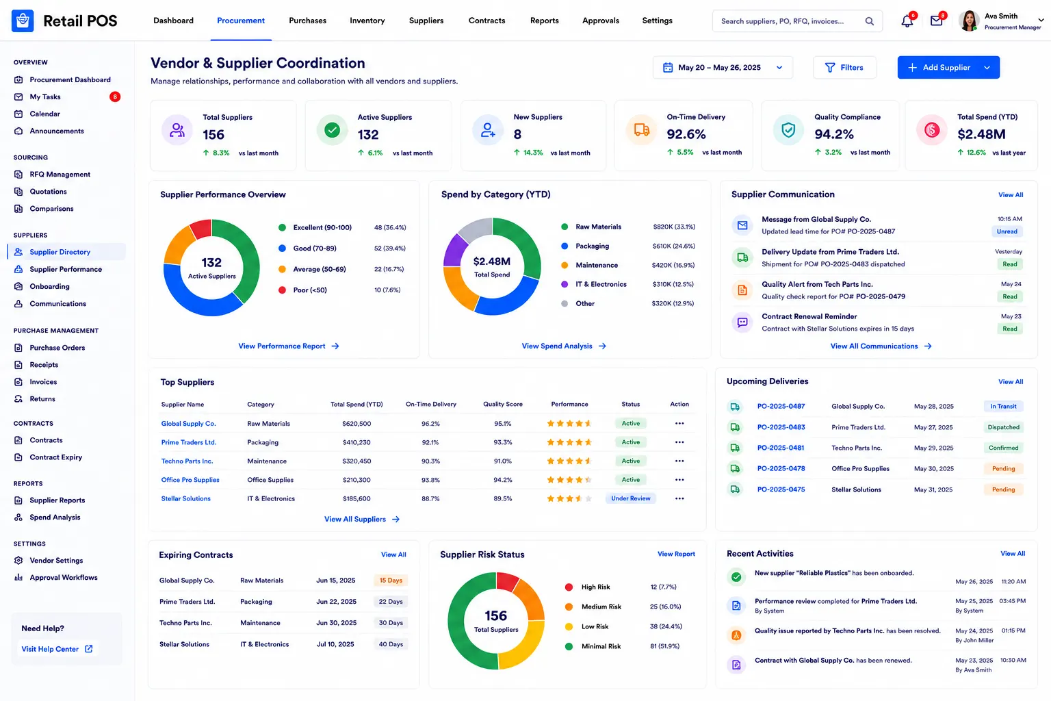Click the In Transit delivery status
Image resolution: width=1051 pixels, height=701 pixels.
[1003, 407]
